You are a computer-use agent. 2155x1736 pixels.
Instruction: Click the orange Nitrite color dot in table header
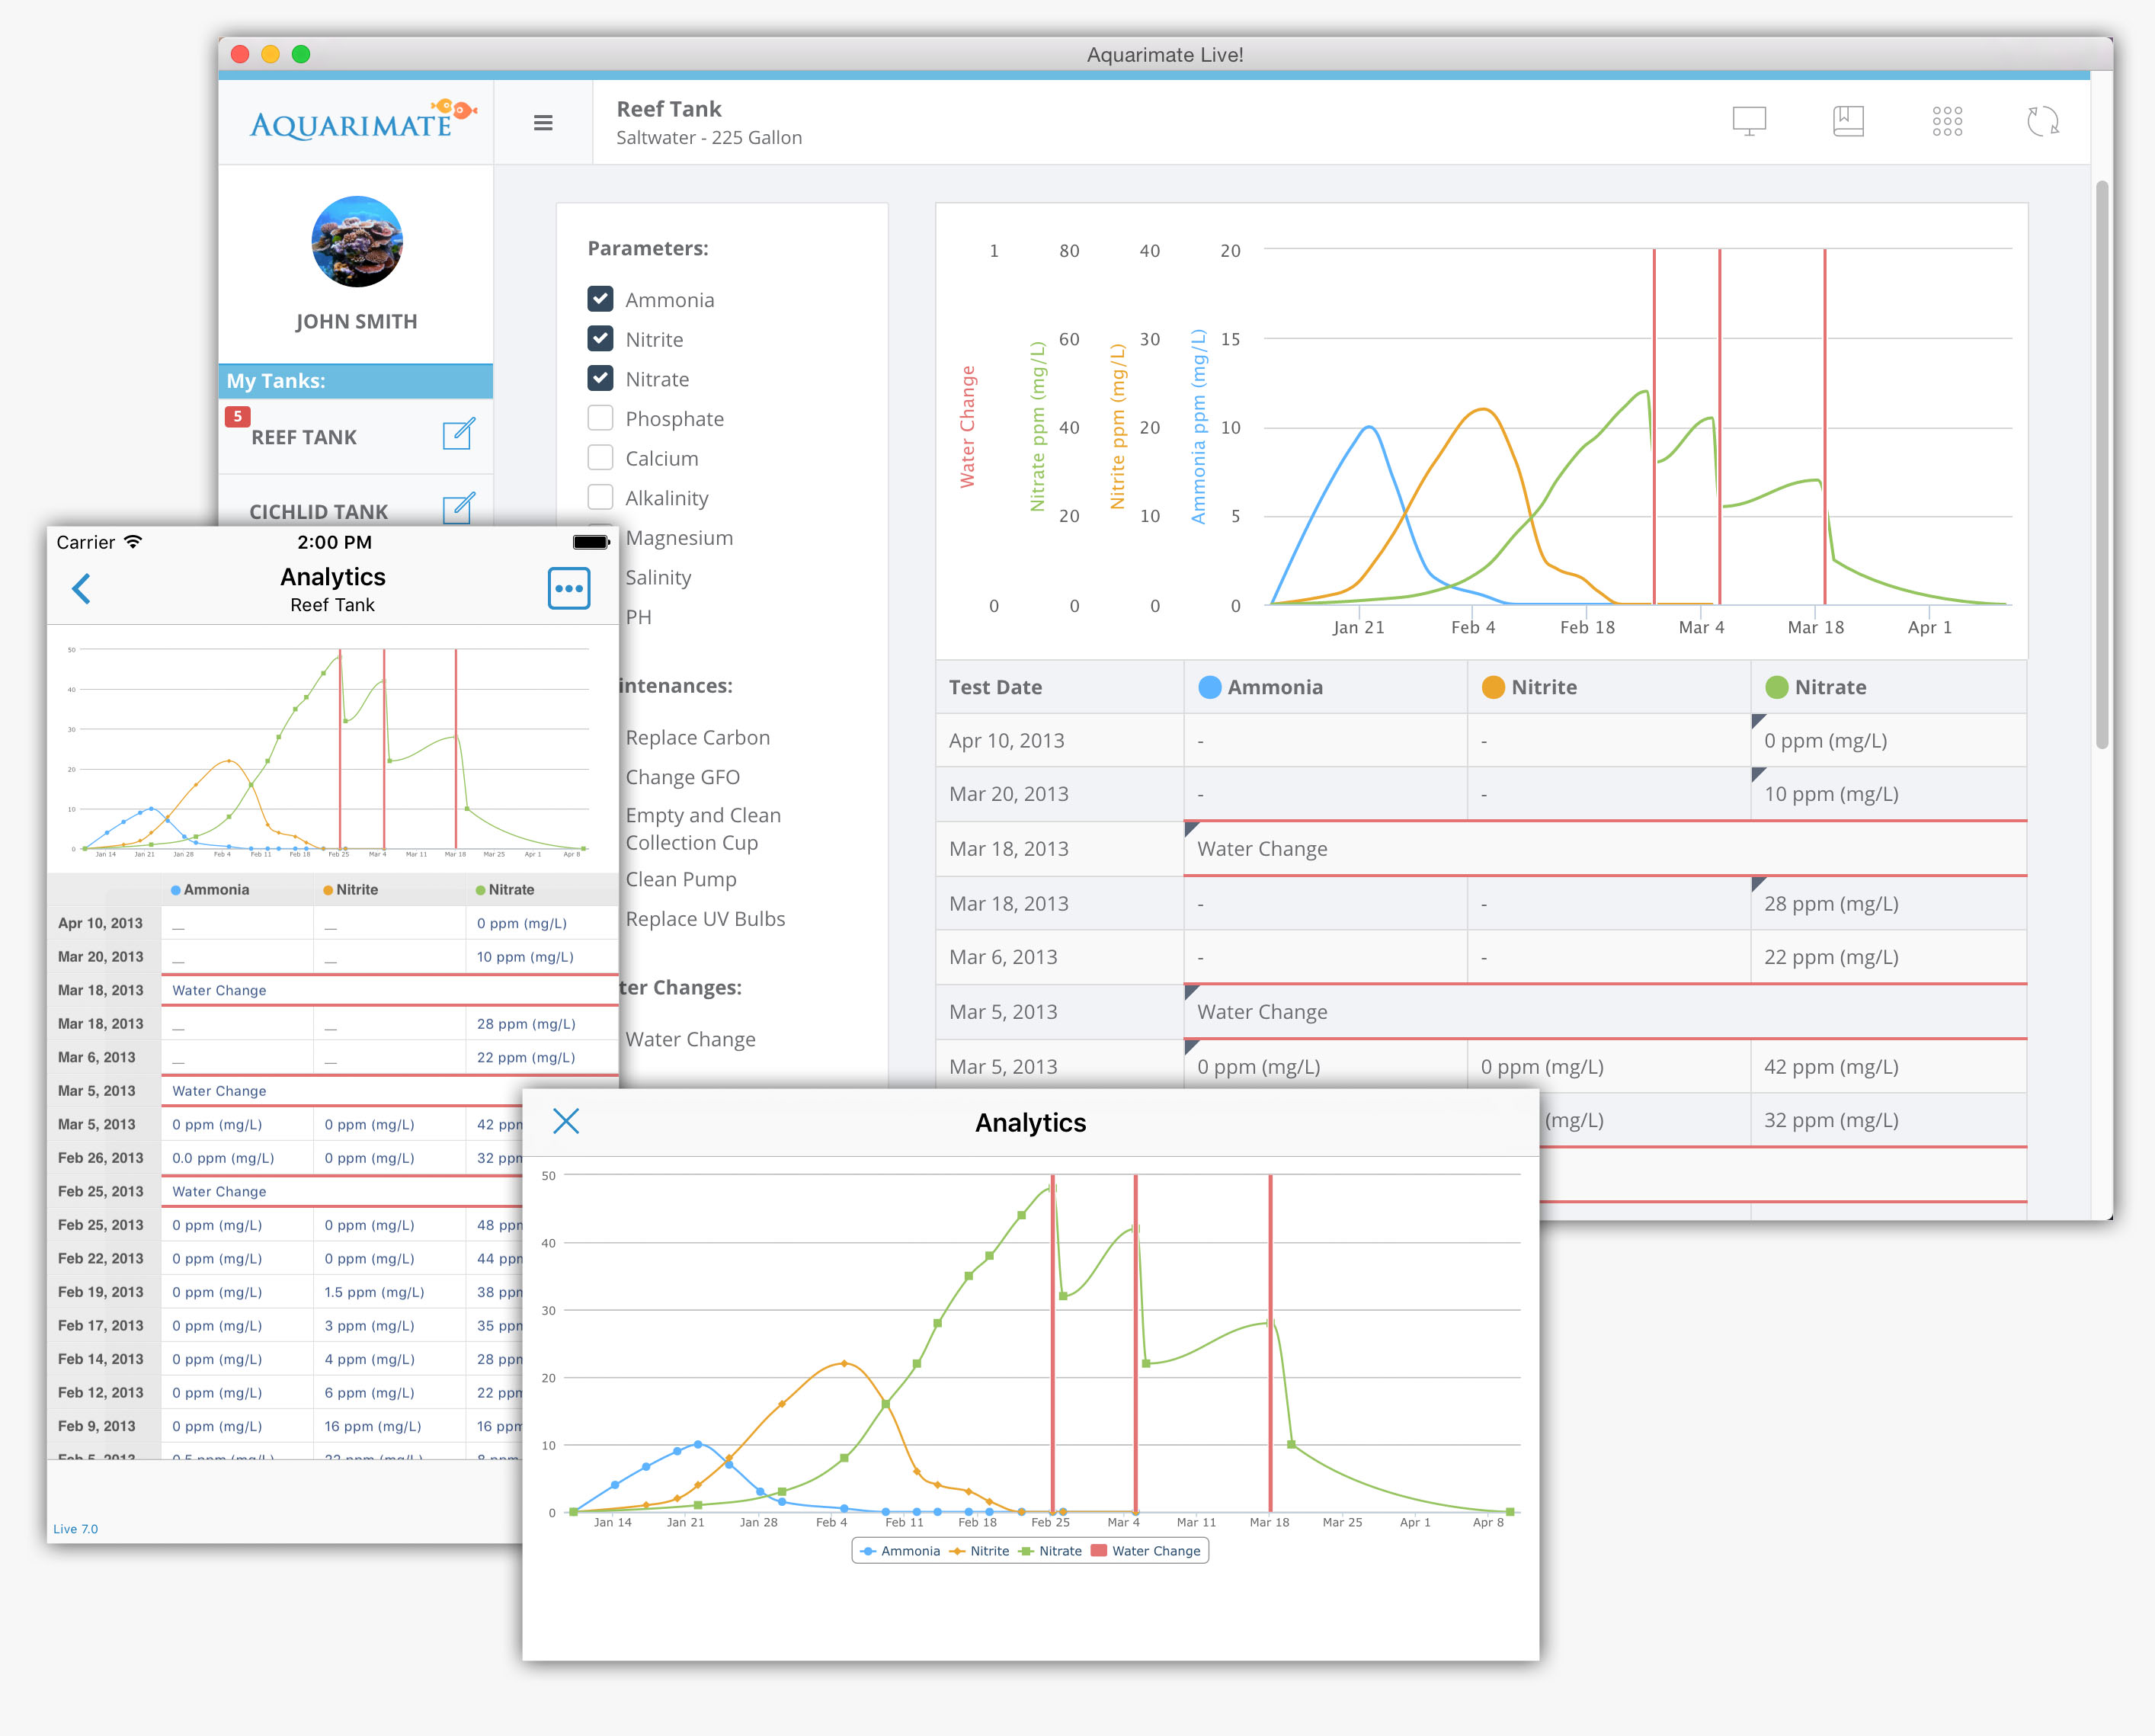coord(1493,687)
